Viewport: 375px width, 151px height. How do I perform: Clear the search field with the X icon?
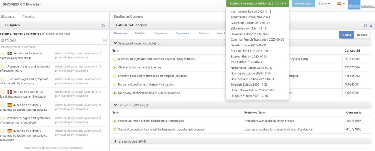click(105, 41)
